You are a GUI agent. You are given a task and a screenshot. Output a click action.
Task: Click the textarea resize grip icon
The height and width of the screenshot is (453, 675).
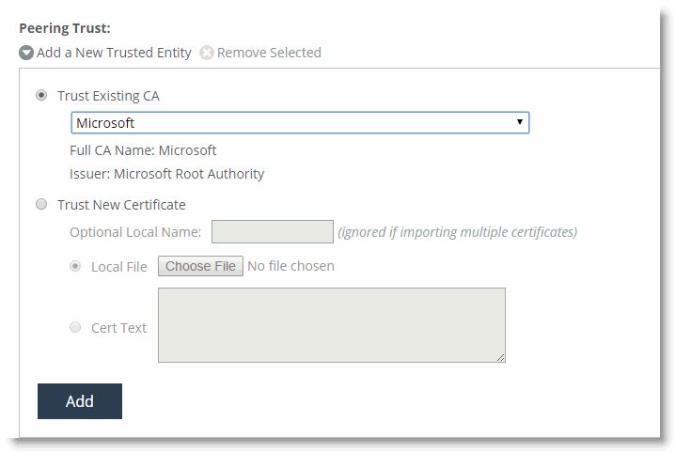(501, 357)
